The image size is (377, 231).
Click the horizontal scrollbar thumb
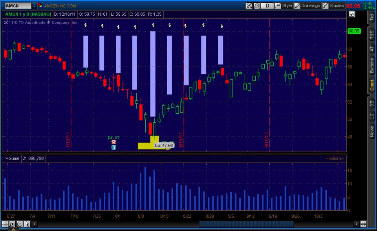point(246,224)
